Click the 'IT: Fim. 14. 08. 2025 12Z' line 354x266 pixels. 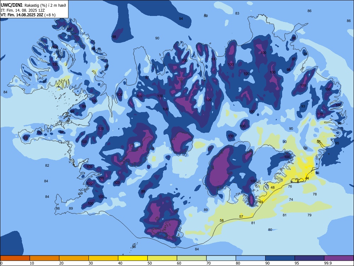click(x=22, y=10)
